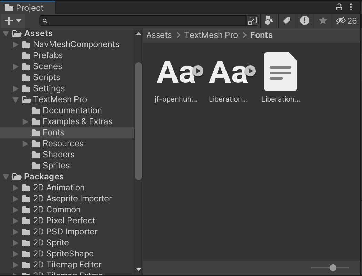Expand the NavMeshComponents folder
This screenshot has width=362, height=276.
point(16,45)
